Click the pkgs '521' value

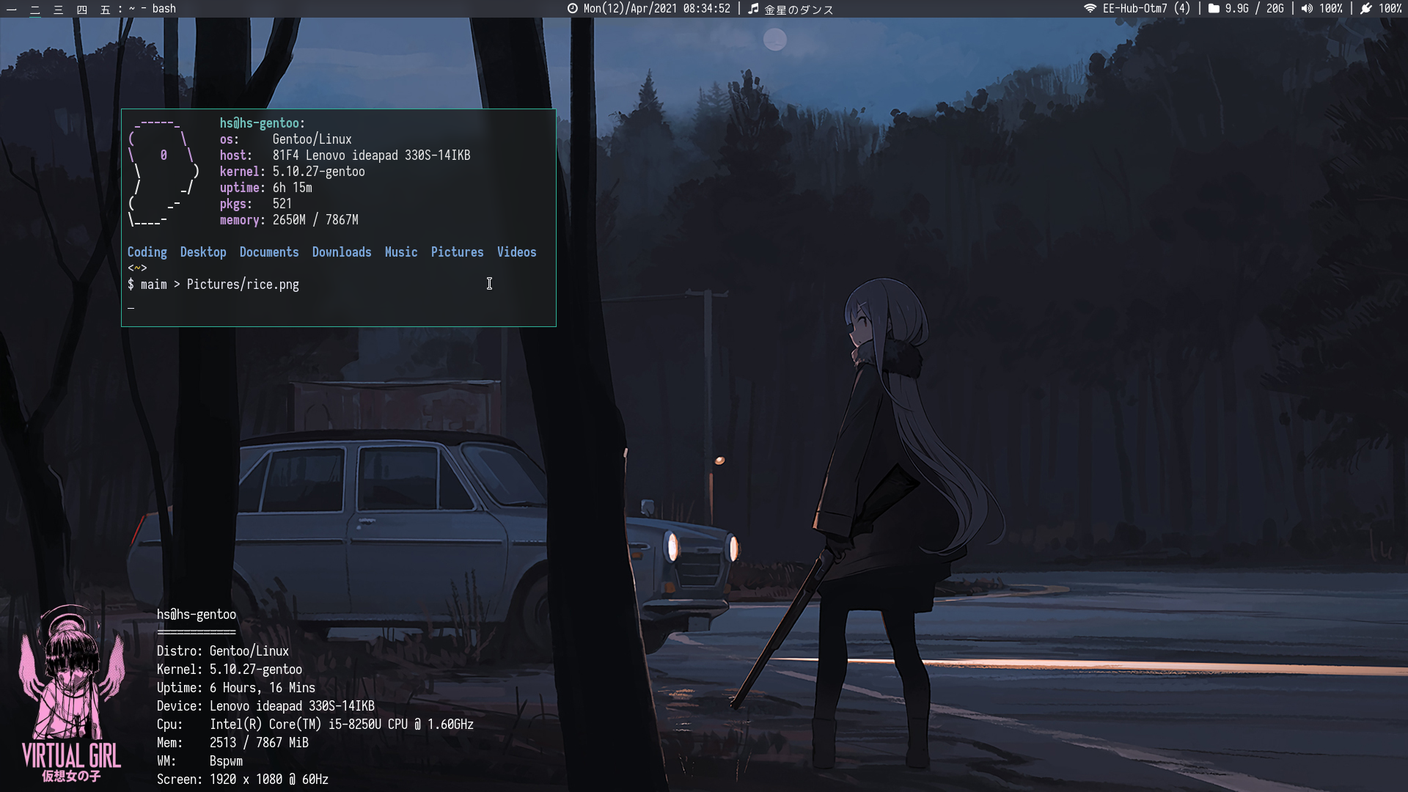pos(282,204)
